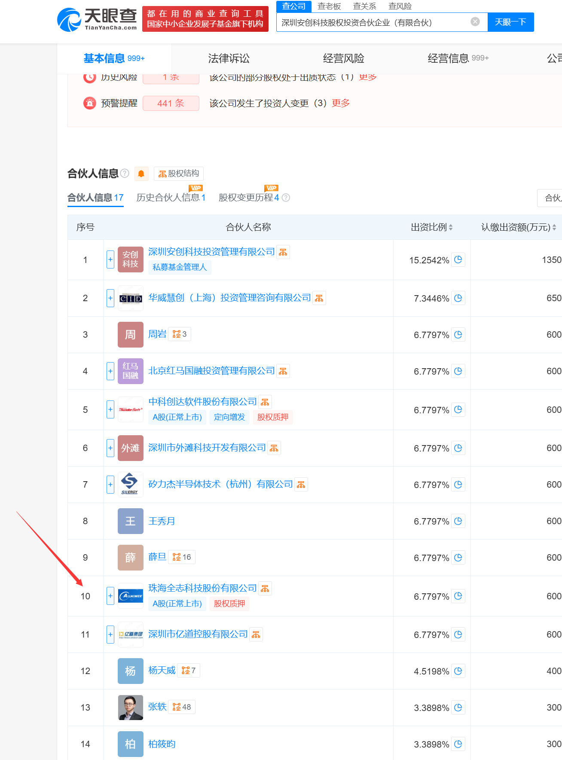562x760 pixels.
Task: Open the TianYanCha logo homepage
Action: pos(97,19)
